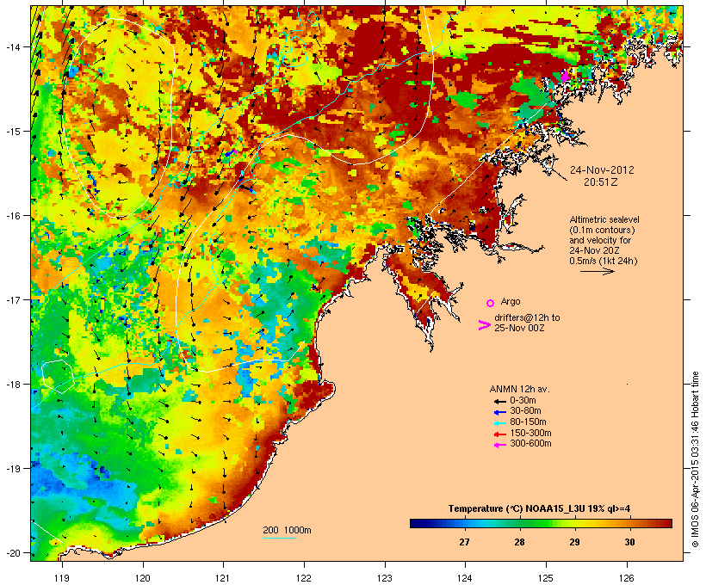Click the 123 longitude axis label
The image size is (706, 585).
(385, 578)
